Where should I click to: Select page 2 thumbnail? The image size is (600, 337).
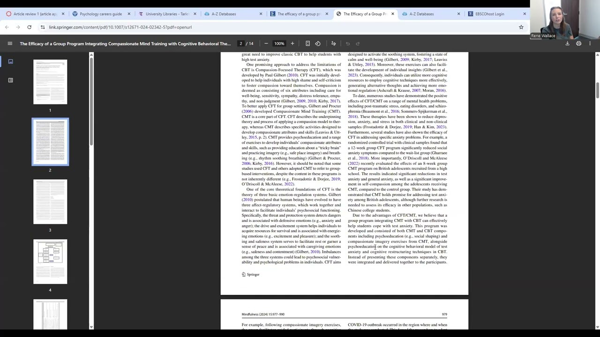click(50, 142)
